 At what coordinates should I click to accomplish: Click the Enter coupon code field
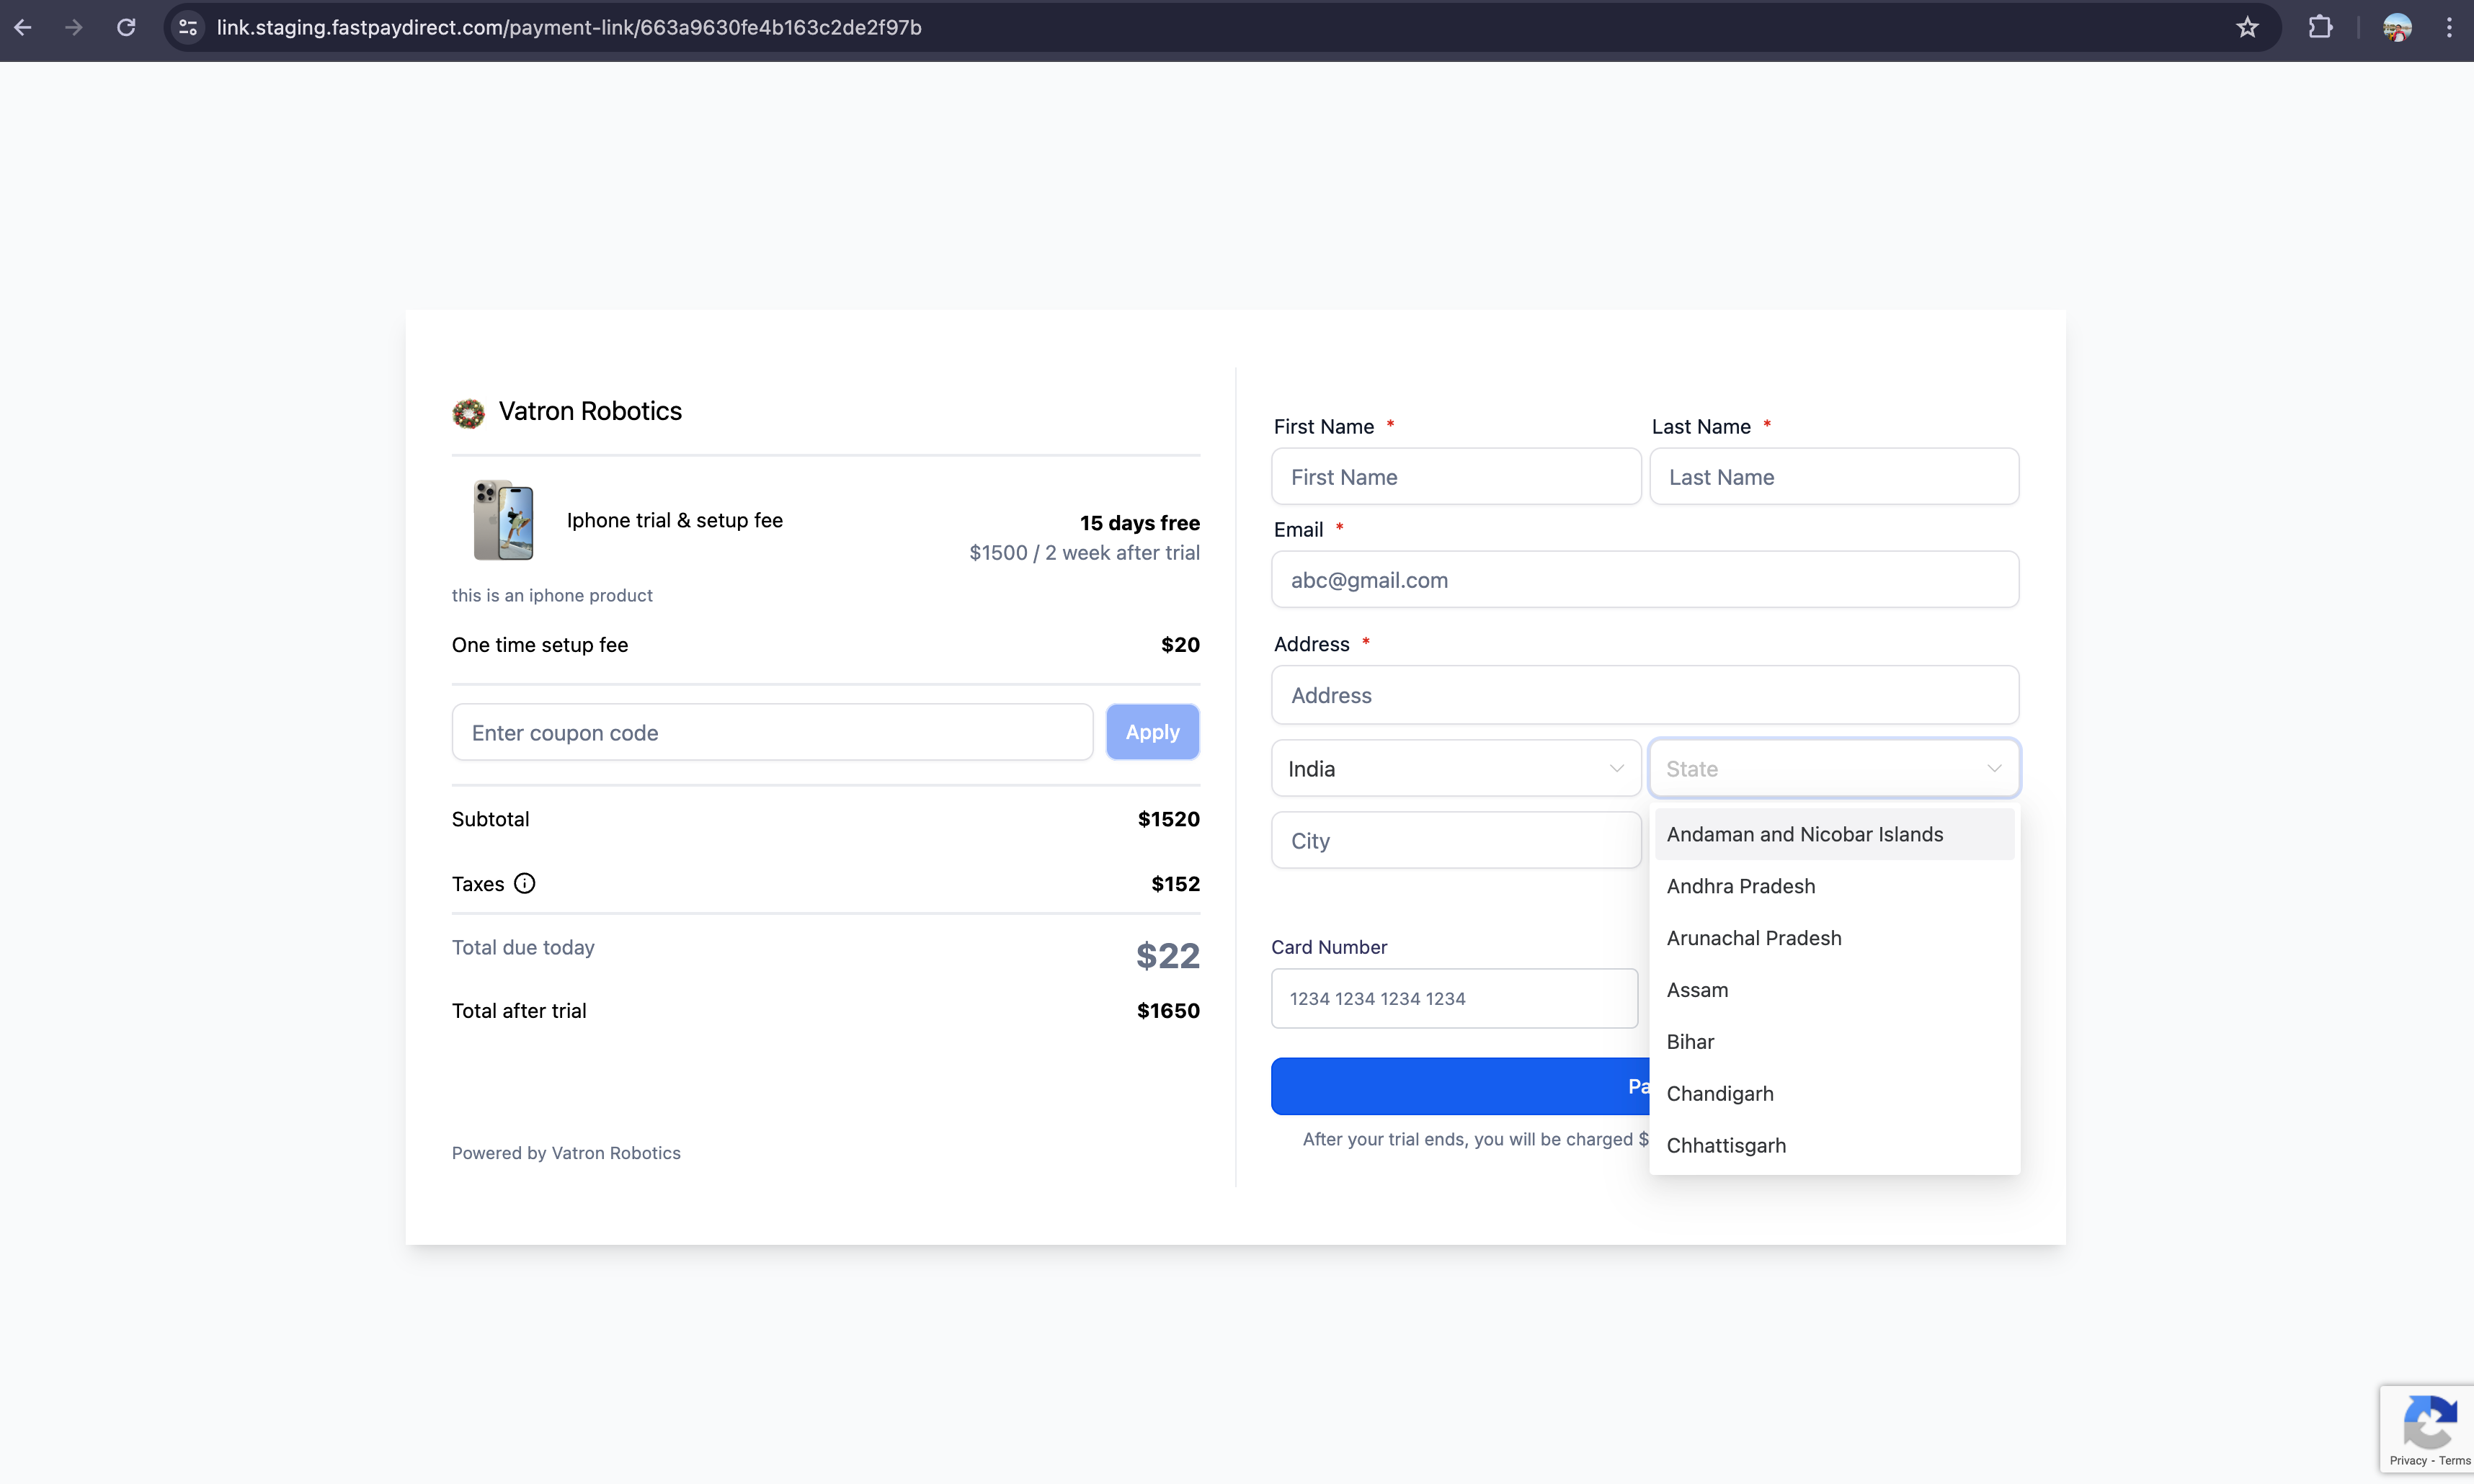coord(773,731)
